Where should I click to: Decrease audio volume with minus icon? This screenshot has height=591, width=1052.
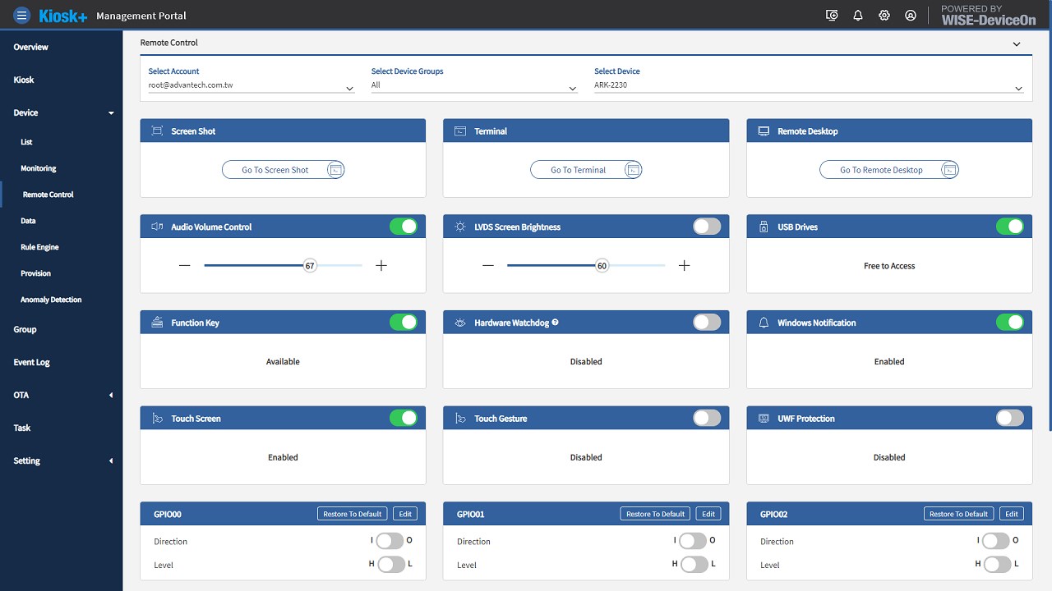[184, 266]
